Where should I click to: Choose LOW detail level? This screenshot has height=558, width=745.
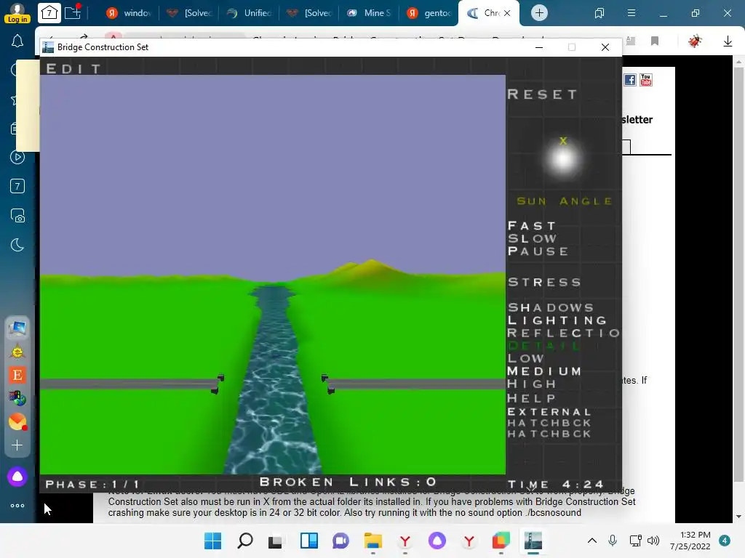pyautogui.click(x=525, y=358)
